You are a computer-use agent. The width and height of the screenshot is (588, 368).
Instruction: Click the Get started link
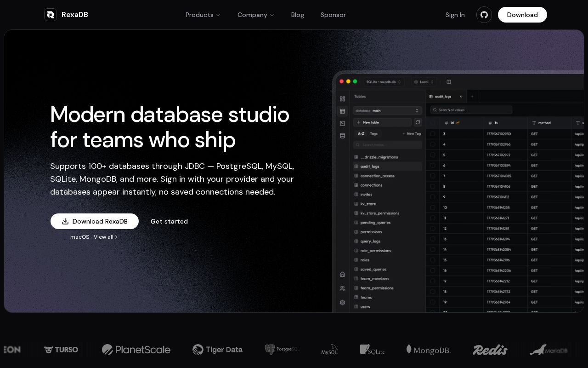(x=169, y=221)
